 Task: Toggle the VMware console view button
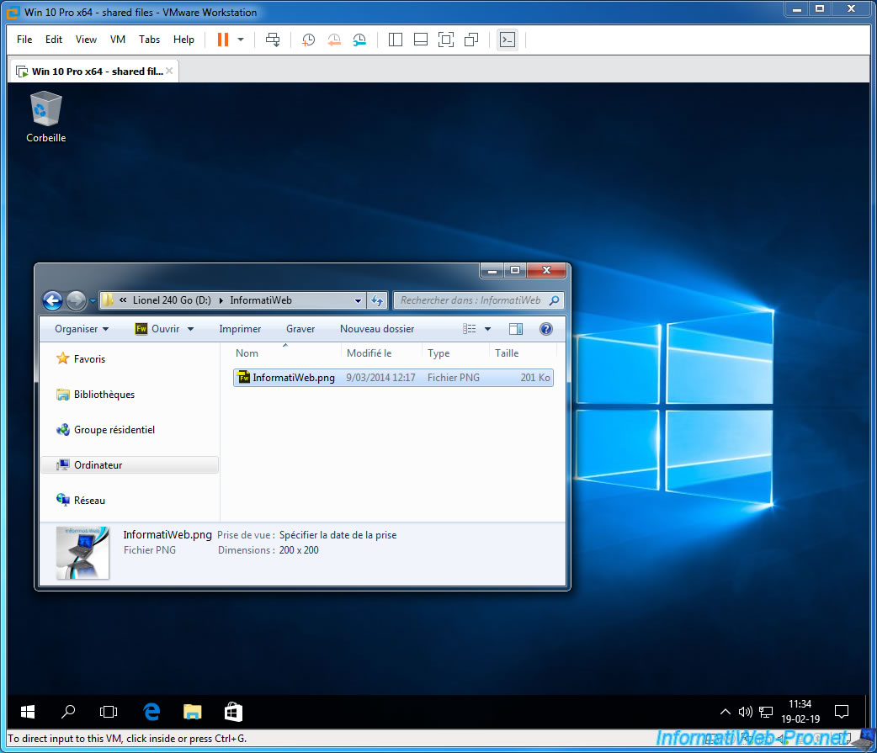tap(507, 40)
